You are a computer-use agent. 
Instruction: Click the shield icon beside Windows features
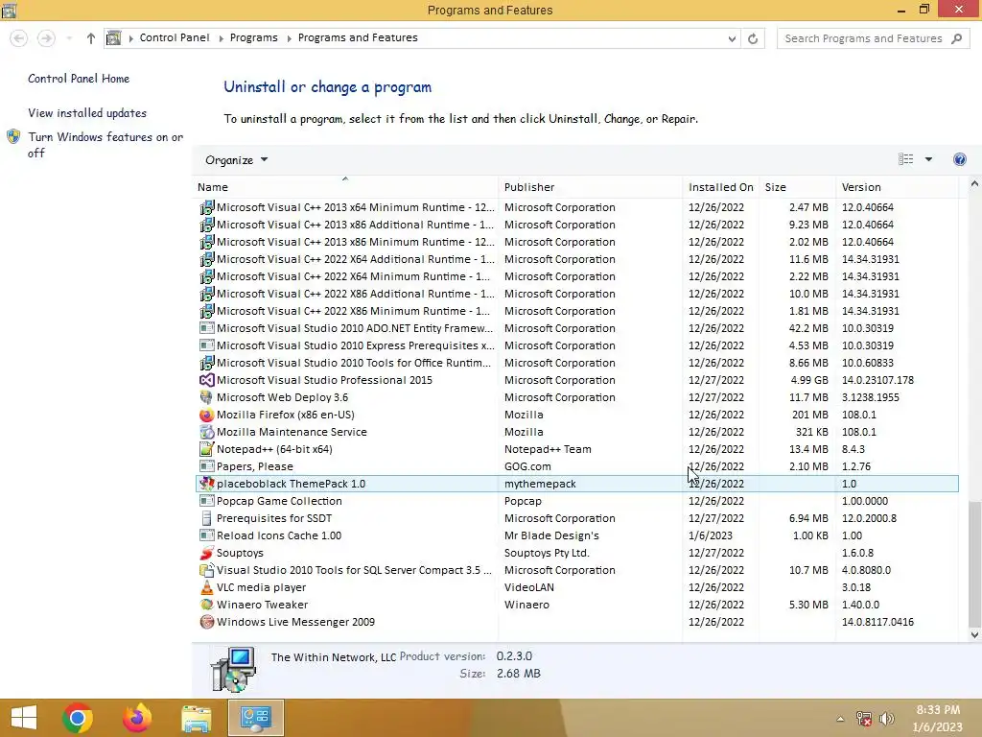point(13,136)
